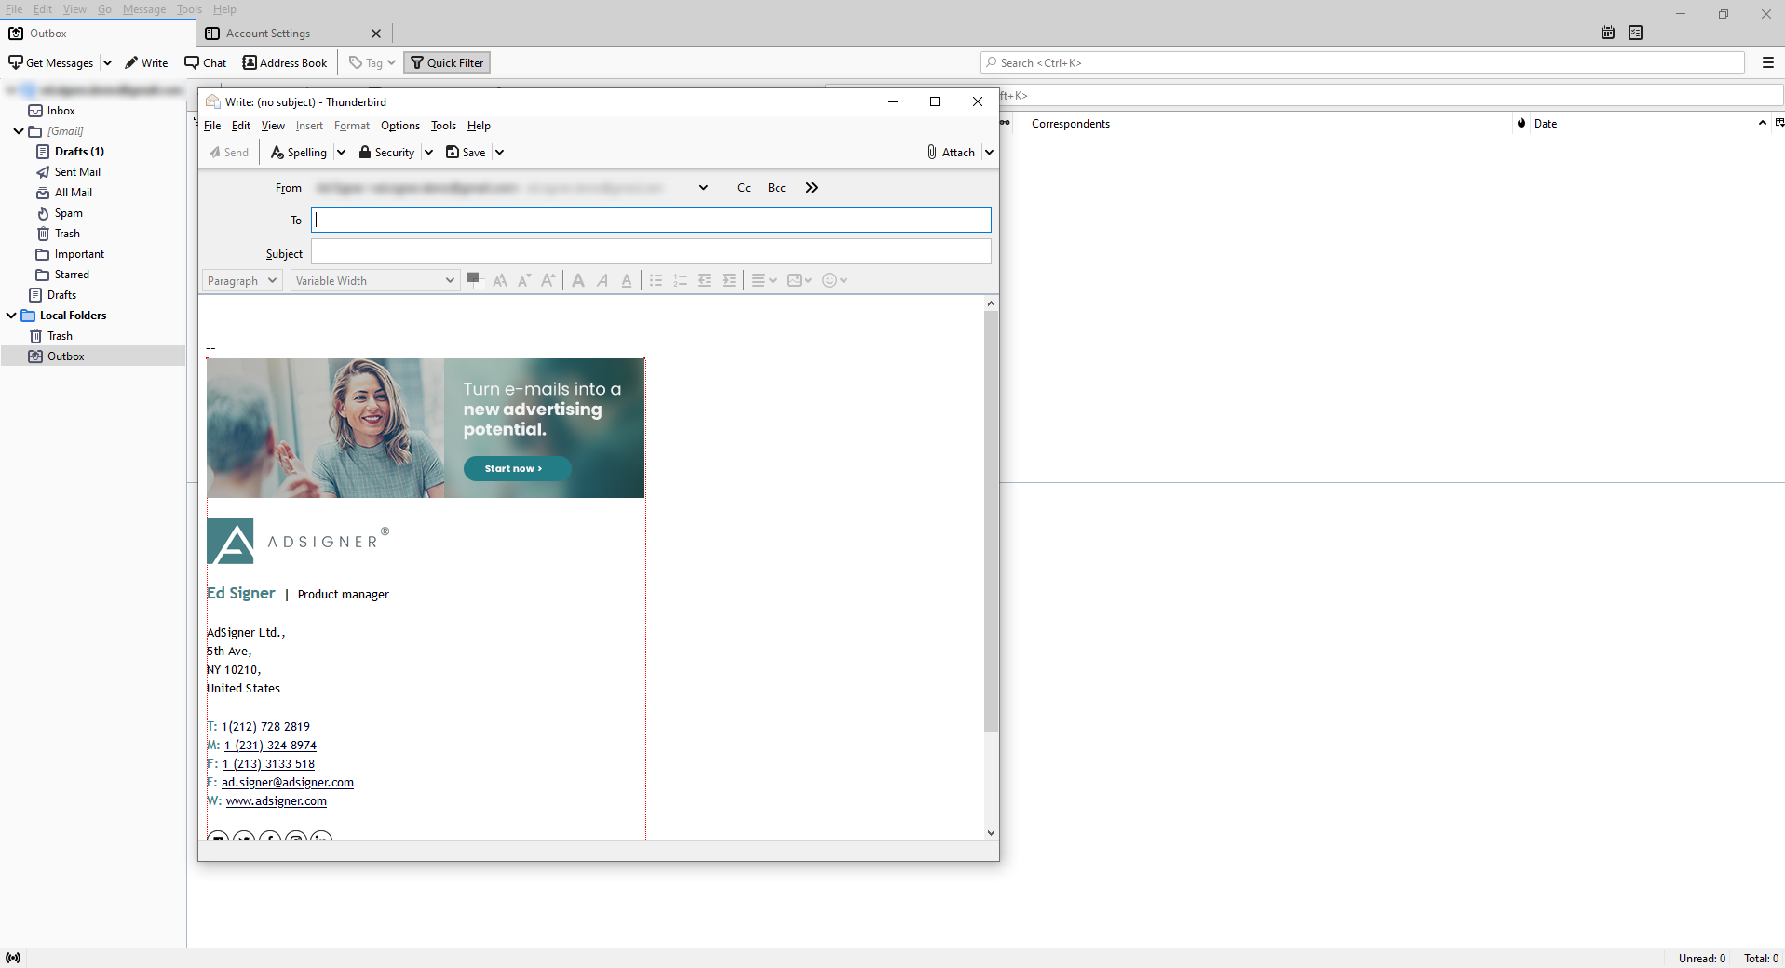The width and height of the screenshot is (1785, 968).
Task: Open the insert smiley menu
Action: (834, 280)
